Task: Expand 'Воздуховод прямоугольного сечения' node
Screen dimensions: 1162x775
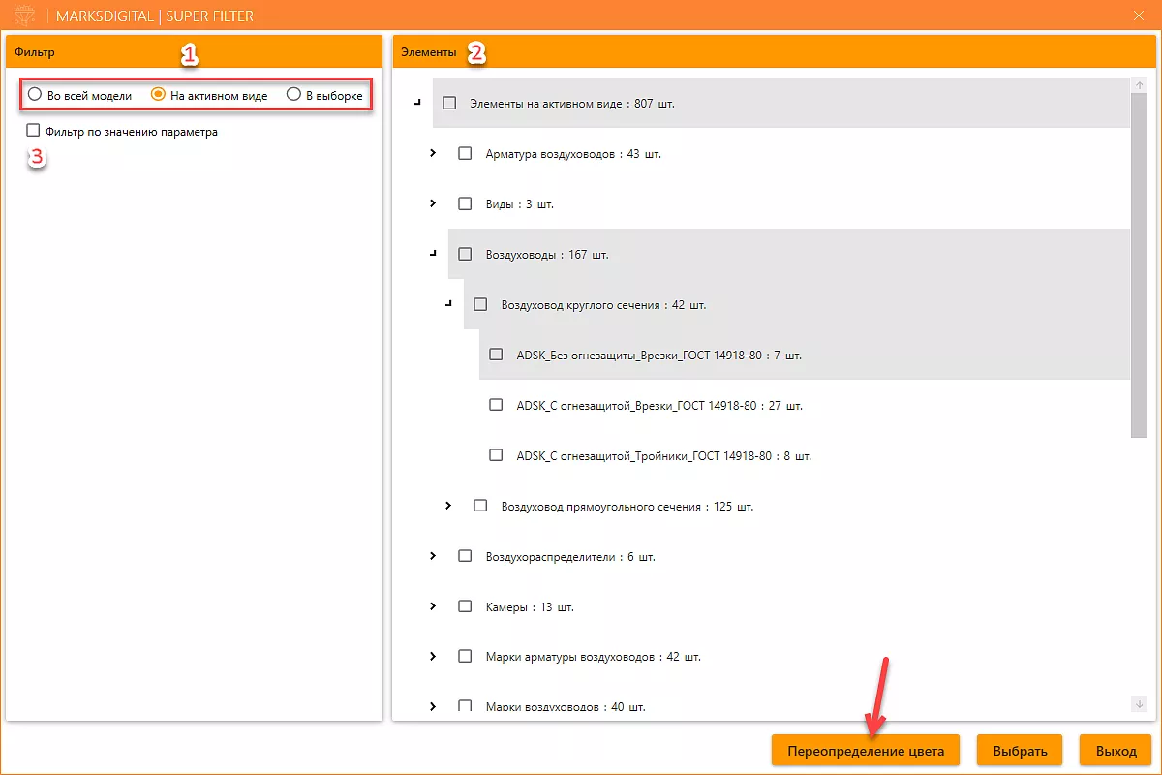Action: (448, 506)
